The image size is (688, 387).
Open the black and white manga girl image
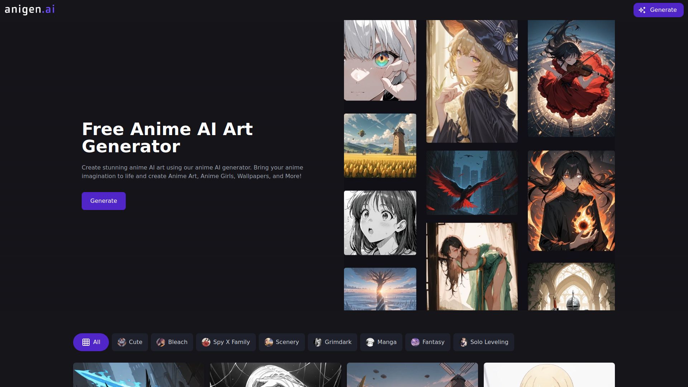(380, 223)
